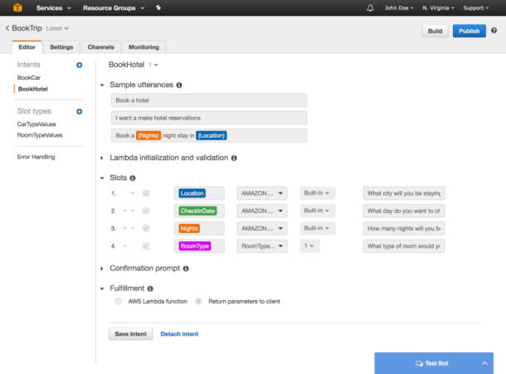Open Error Handling settings
Image resolution: width=506 pixels, height=374 pixels.
[36, 157]
